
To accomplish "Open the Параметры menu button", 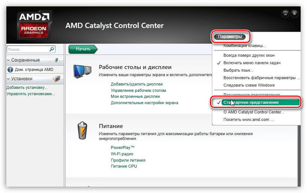I will coord(230,37).
